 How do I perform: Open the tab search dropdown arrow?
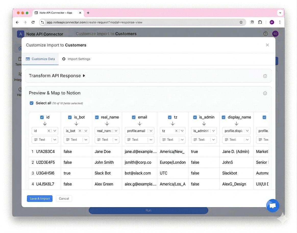(x=280, y=13)
